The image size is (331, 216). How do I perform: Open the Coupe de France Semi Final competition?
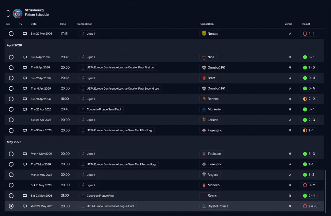(101, 109)
